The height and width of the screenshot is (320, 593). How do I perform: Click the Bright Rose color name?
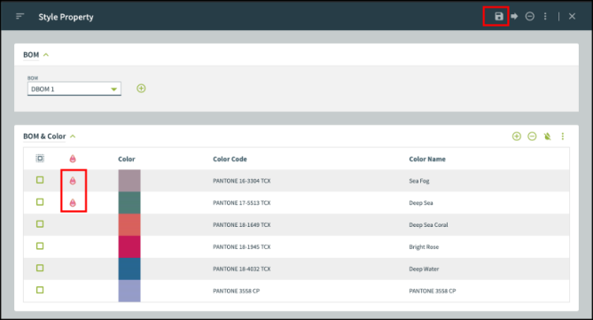click(x=424, y=246)
